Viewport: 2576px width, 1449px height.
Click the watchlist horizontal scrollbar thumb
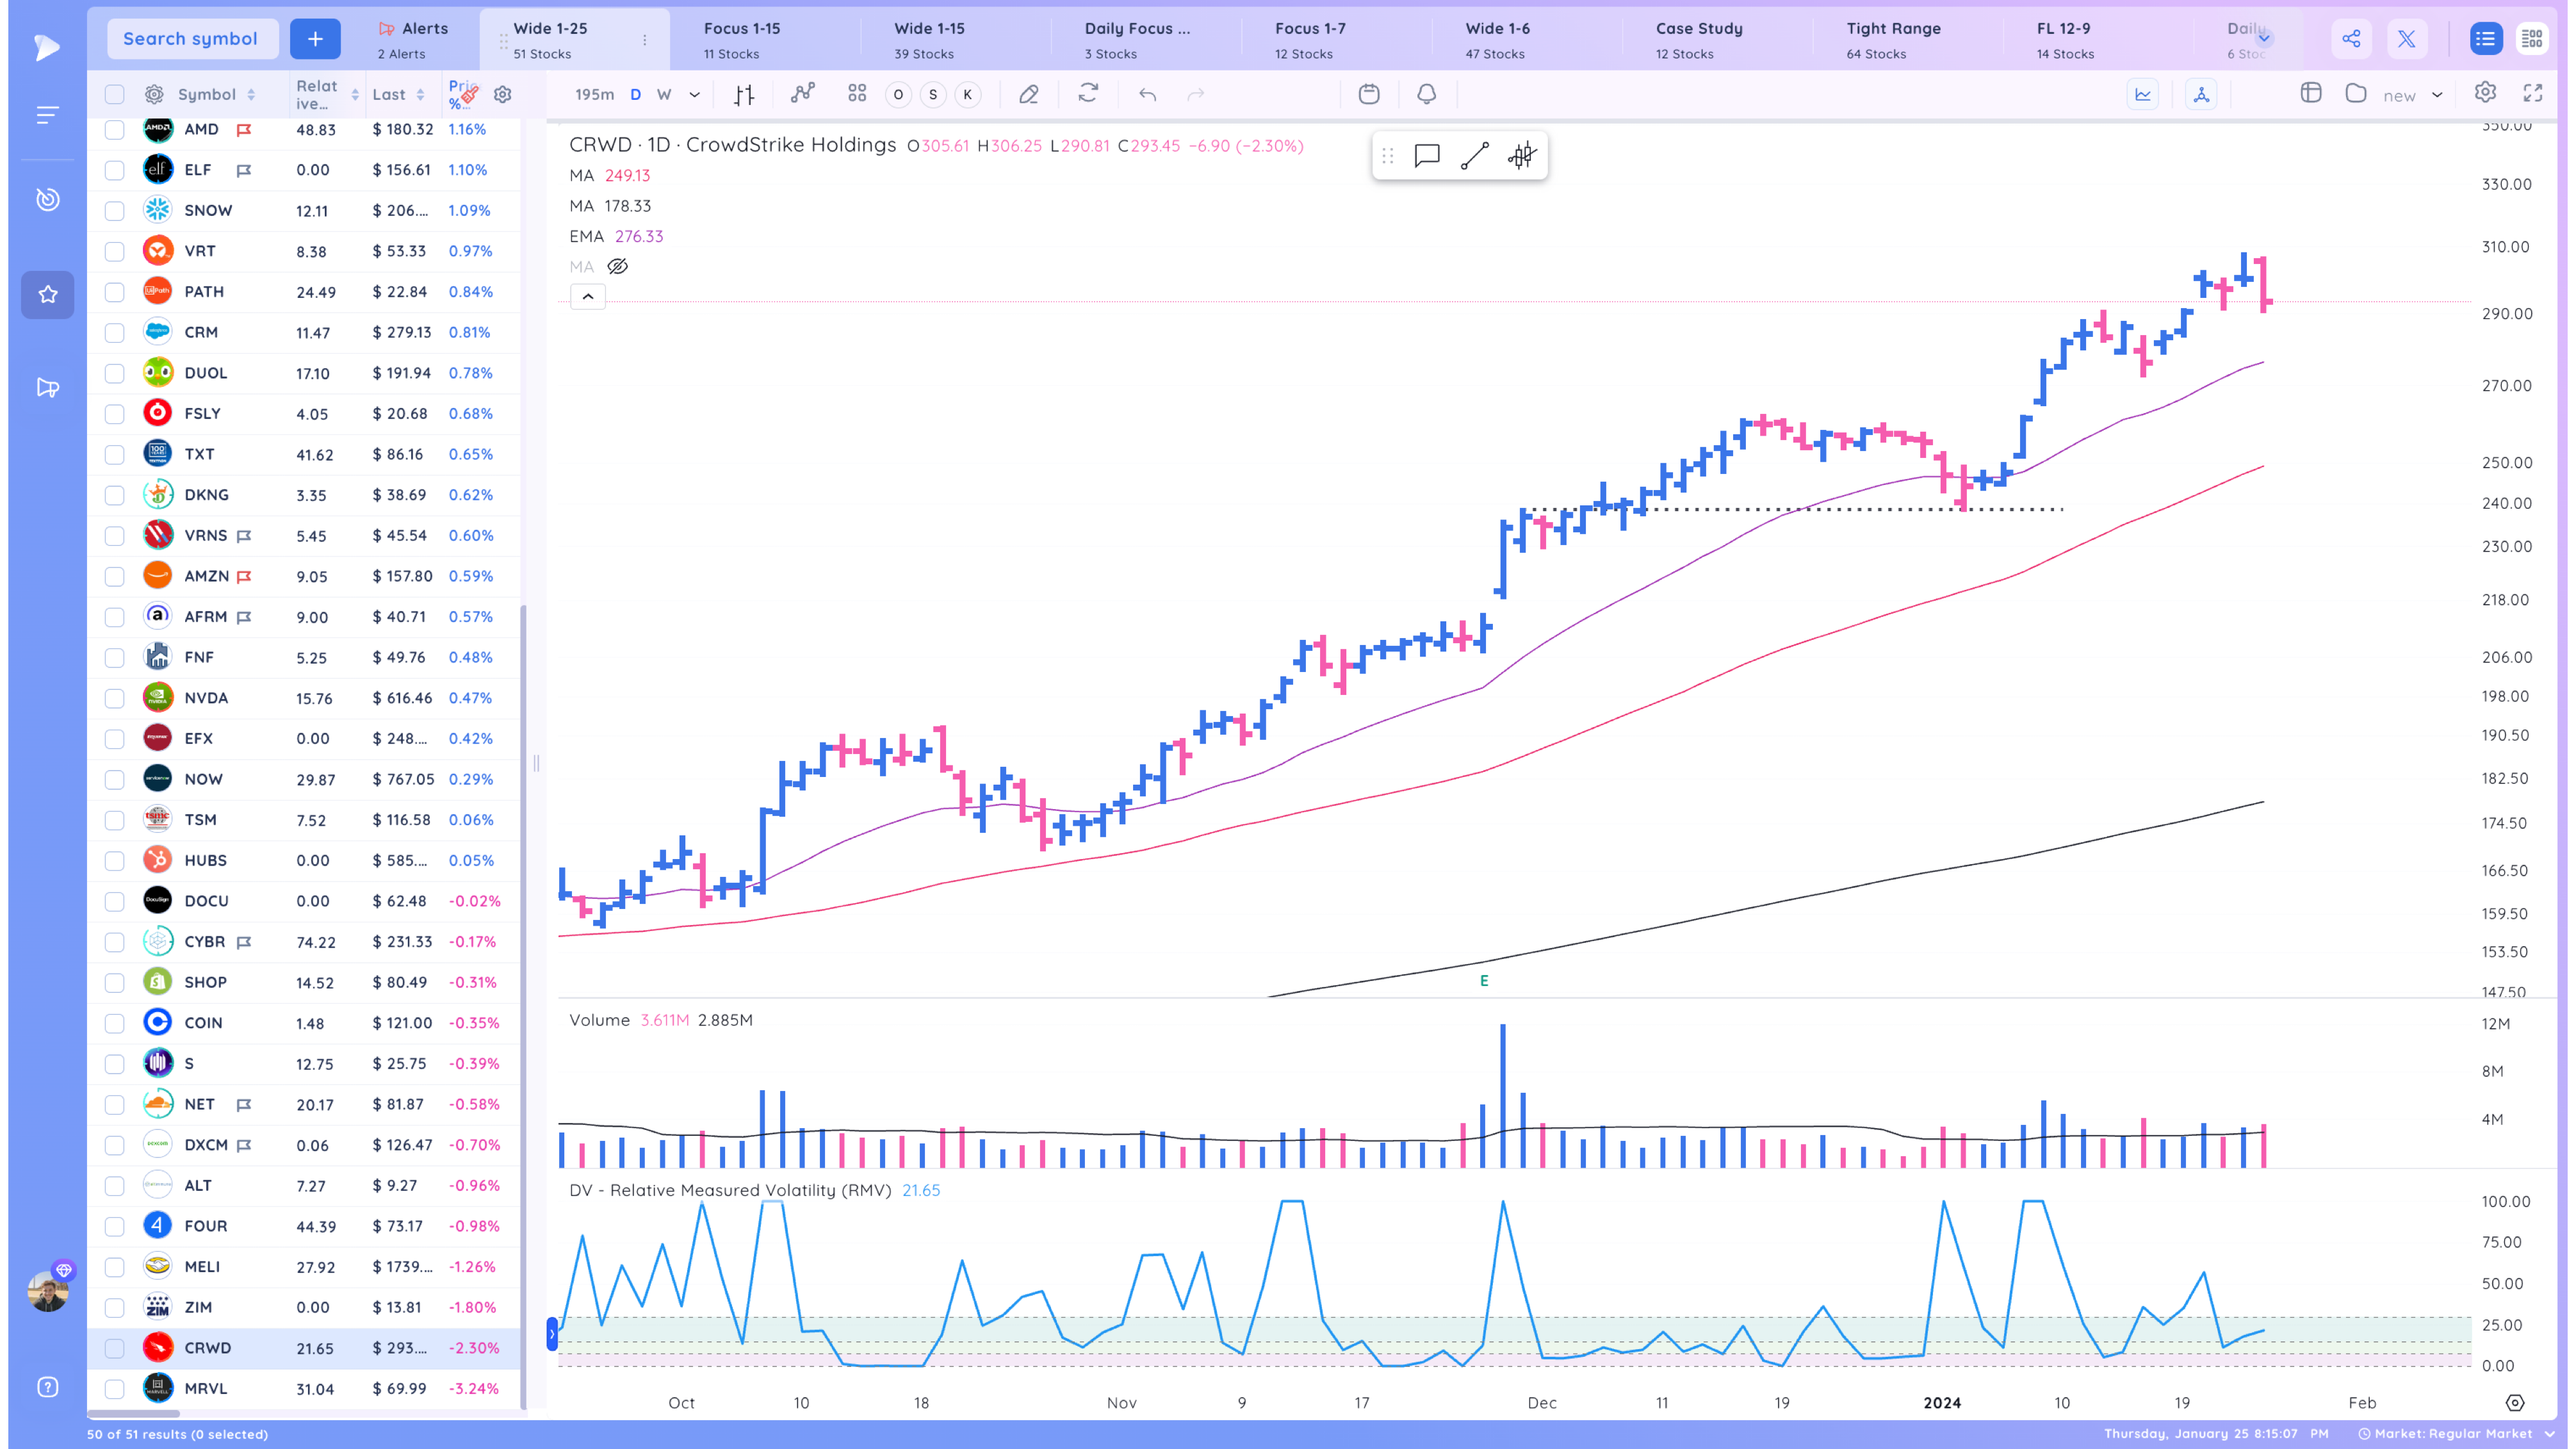tap(133, 1414)
